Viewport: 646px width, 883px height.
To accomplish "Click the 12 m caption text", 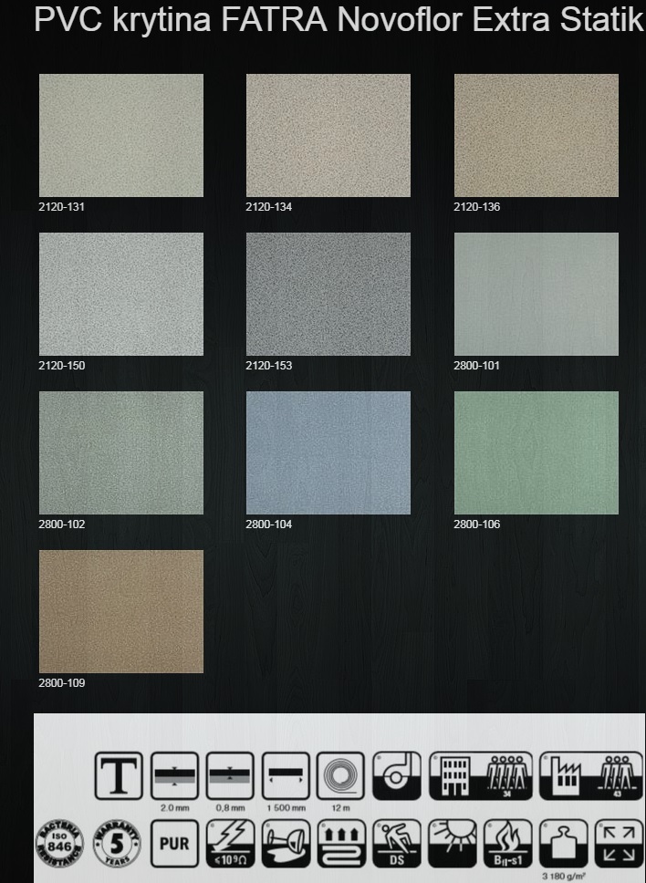I will point(340,807).
